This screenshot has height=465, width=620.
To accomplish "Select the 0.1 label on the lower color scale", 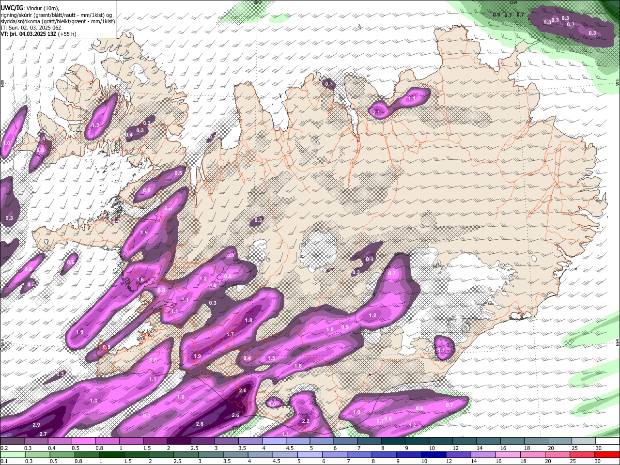I will [x=3, y=461].
